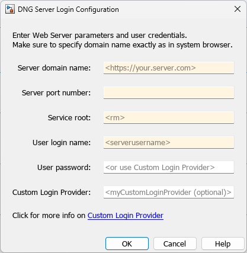Open Help for this dialog
247x253 pixels.
(223, 244)
